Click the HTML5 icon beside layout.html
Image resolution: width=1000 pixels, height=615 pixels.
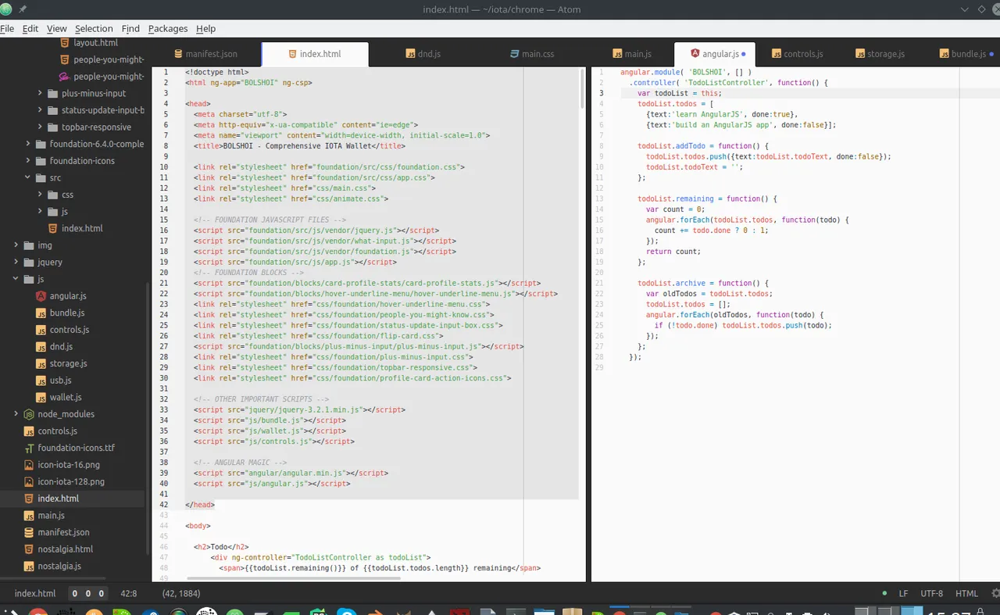tap(66, 43)
